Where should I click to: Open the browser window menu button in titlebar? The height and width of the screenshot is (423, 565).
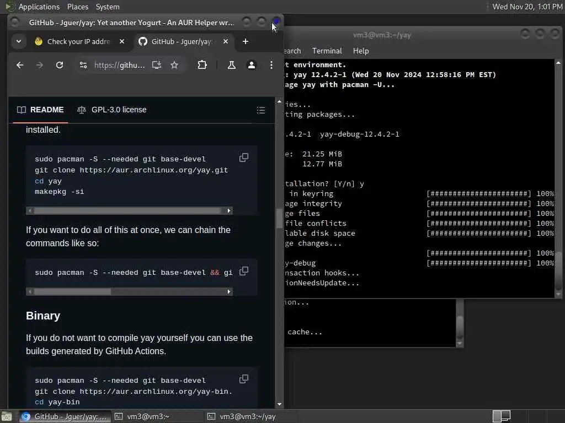[15, 22]
